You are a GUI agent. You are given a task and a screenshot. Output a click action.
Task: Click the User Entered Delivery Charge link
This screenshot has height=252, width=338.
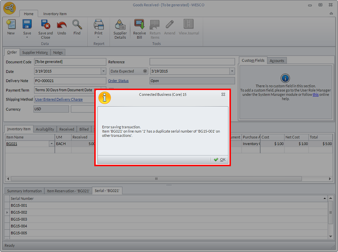tap(59, 100)
